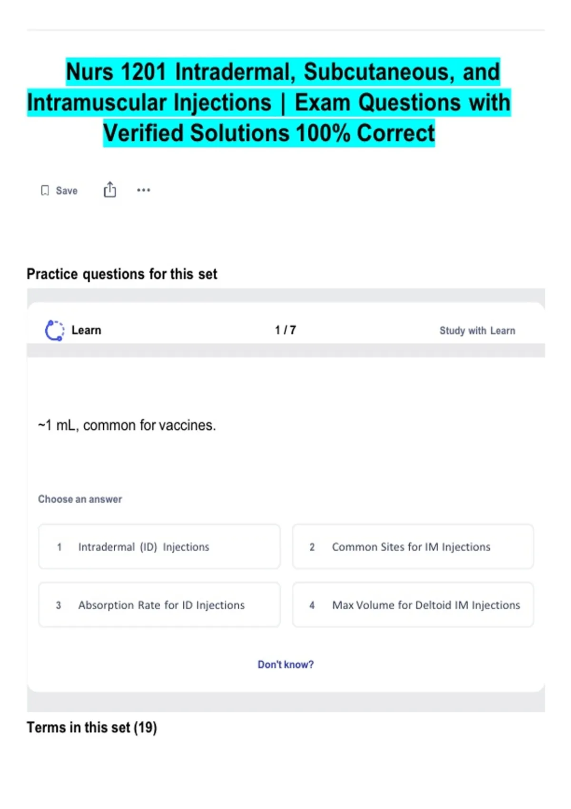571x809 pixels.
Task: Click the Learn mode label
Action: click(x=86, y=330)
